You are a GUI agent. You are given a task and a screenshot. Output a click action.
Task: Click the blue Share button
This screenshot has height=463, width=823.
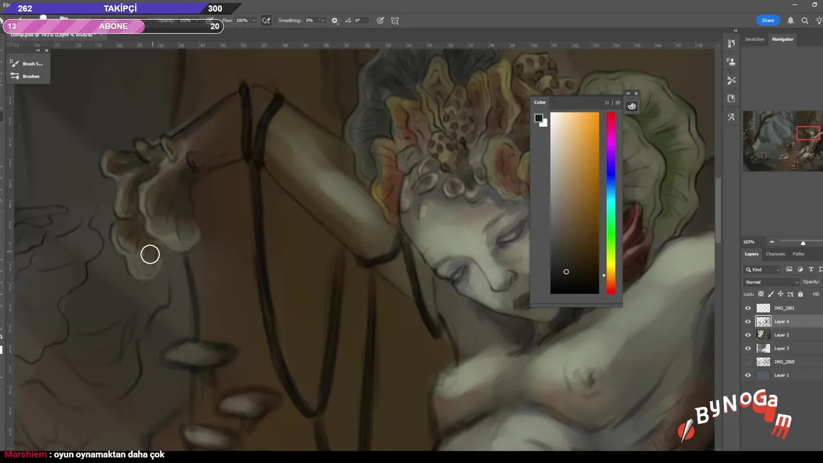tap(768, 21)
